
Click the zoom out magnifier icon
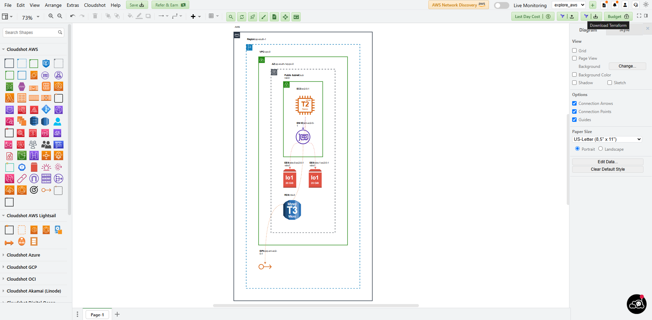click(x=60, y=16)
